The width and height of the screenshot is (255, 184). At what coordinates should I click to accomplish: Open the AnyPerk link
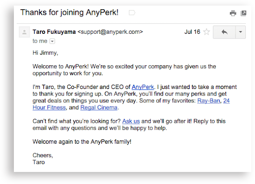tap(143, 87)
